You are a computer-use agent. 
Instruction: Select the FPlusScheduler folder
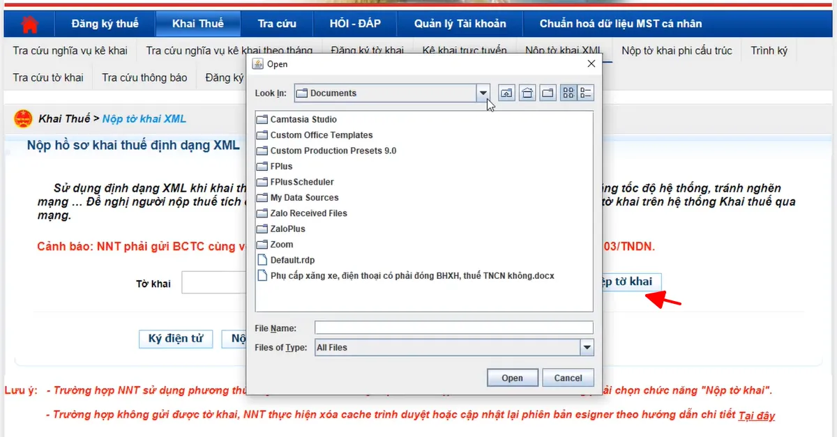pyautogui.click(x=302, y=182)
